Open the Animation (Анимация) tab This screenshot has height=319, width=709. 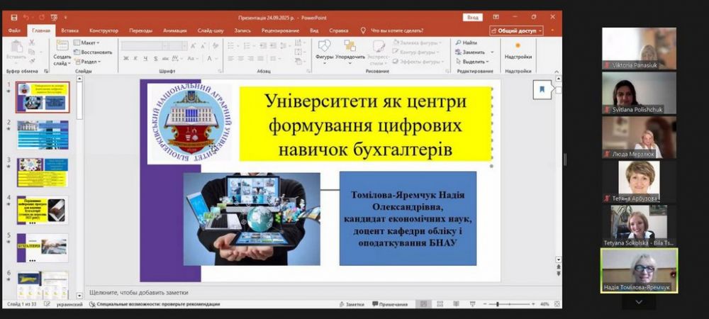tap(174, 30)
